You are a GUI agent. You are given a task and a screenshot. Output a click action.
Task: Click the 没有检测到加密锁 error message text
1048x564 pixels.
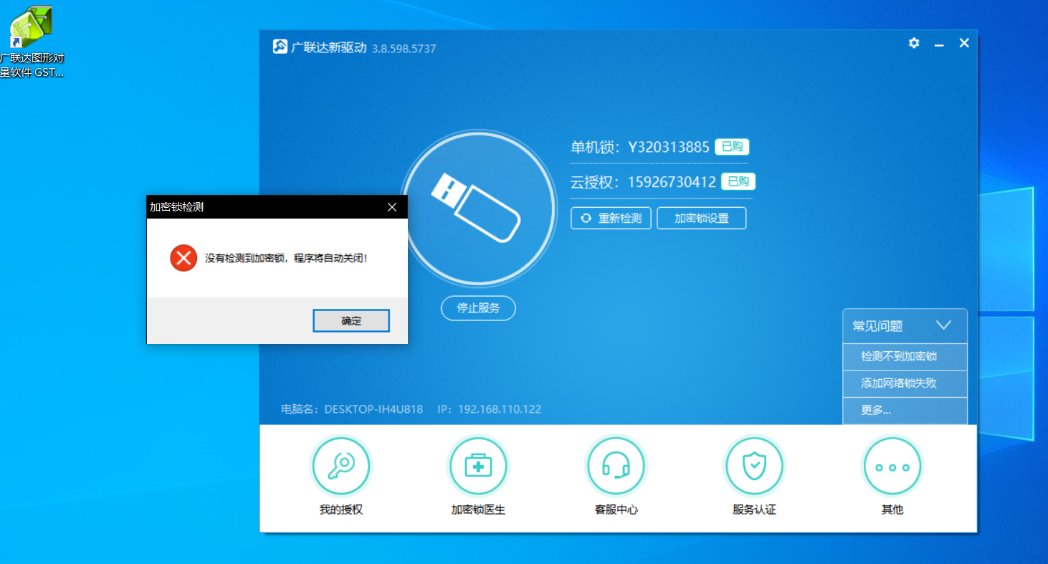coord(286,258)
